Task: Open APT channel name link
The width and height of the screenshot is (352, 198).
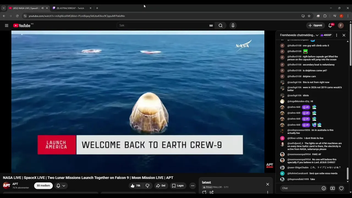Action: click(x=15, y=184)
